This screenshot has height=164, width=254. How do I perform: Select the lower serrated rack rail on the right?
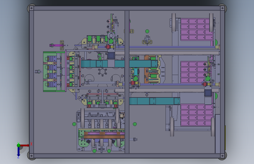[168, 90]
